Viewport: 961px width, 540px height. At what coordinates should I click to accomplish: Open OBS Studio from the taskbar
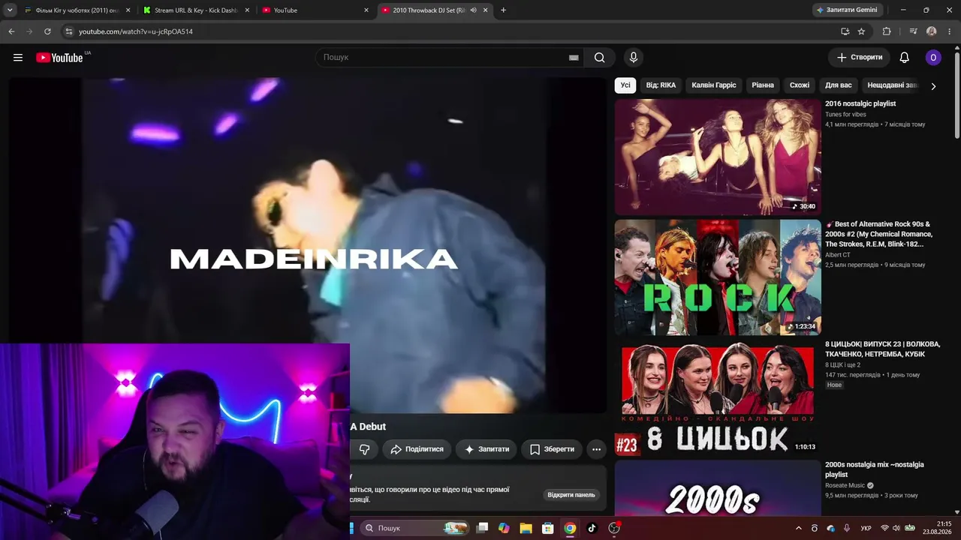[614, 528]
